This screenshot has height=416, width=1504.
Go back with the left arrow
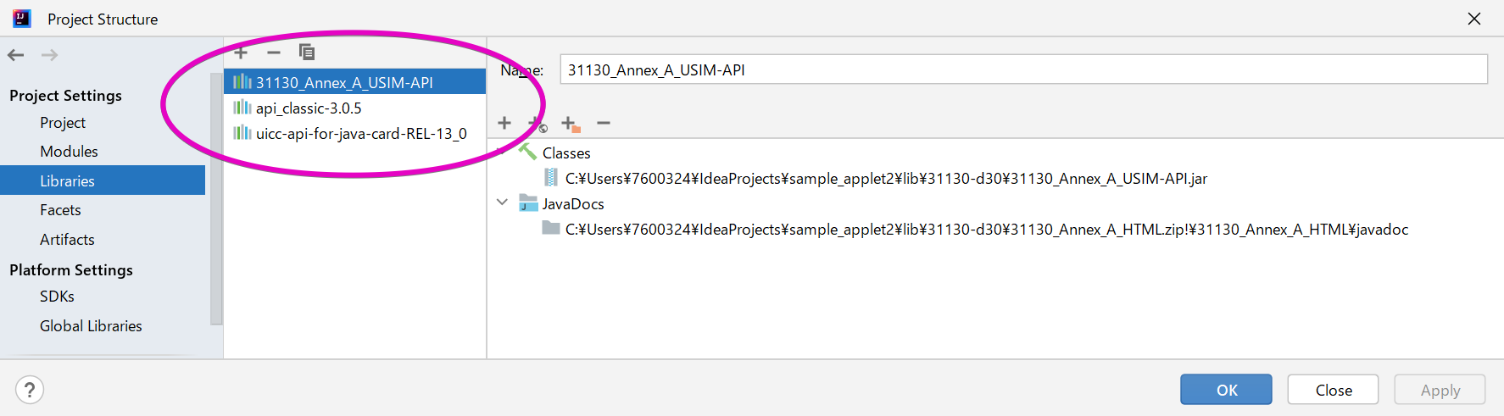pyautogui.click(x=16, y=55)
